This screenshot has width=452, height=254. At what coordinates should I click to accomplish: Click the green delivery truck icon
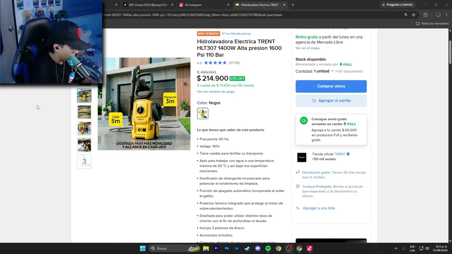click(x=304, y=121)
